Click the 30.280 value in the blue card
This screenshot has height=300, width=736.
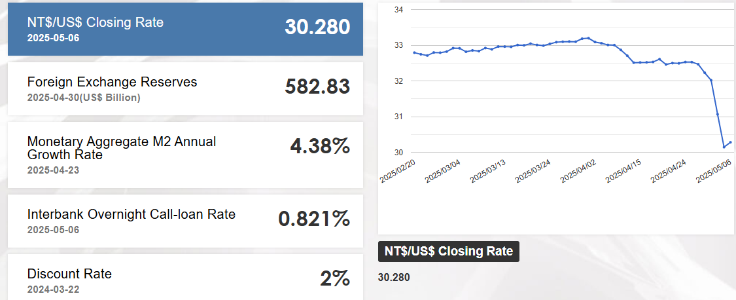(x=317, y=27)
